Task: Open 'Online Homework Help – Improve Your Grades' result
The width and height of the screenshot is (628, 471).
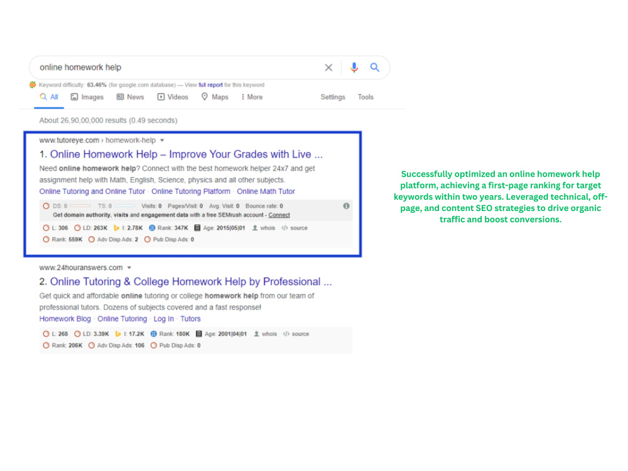Action: (x=187, y=154)
